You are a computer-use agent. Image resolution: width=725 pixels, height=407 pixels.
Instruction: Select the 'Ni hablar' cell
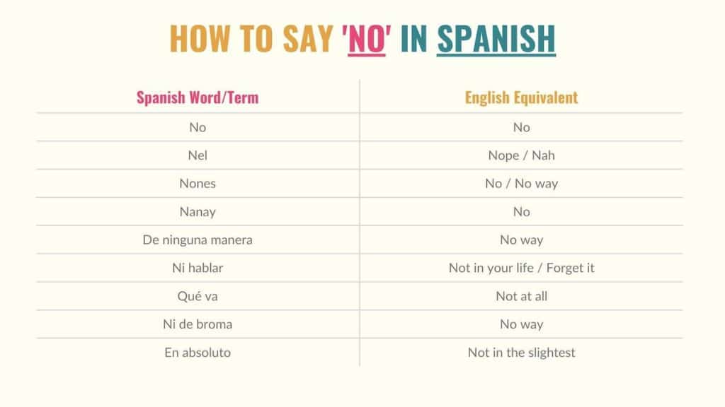point(198,269)
